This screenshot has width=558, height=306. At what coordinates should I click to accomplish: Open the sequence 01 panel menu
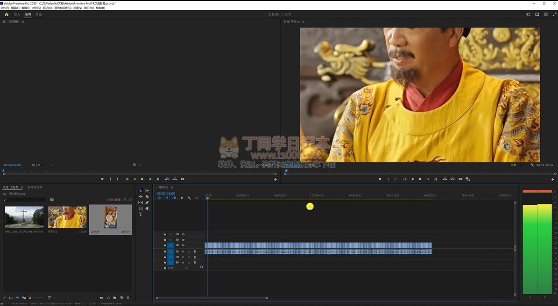point(172,187)
